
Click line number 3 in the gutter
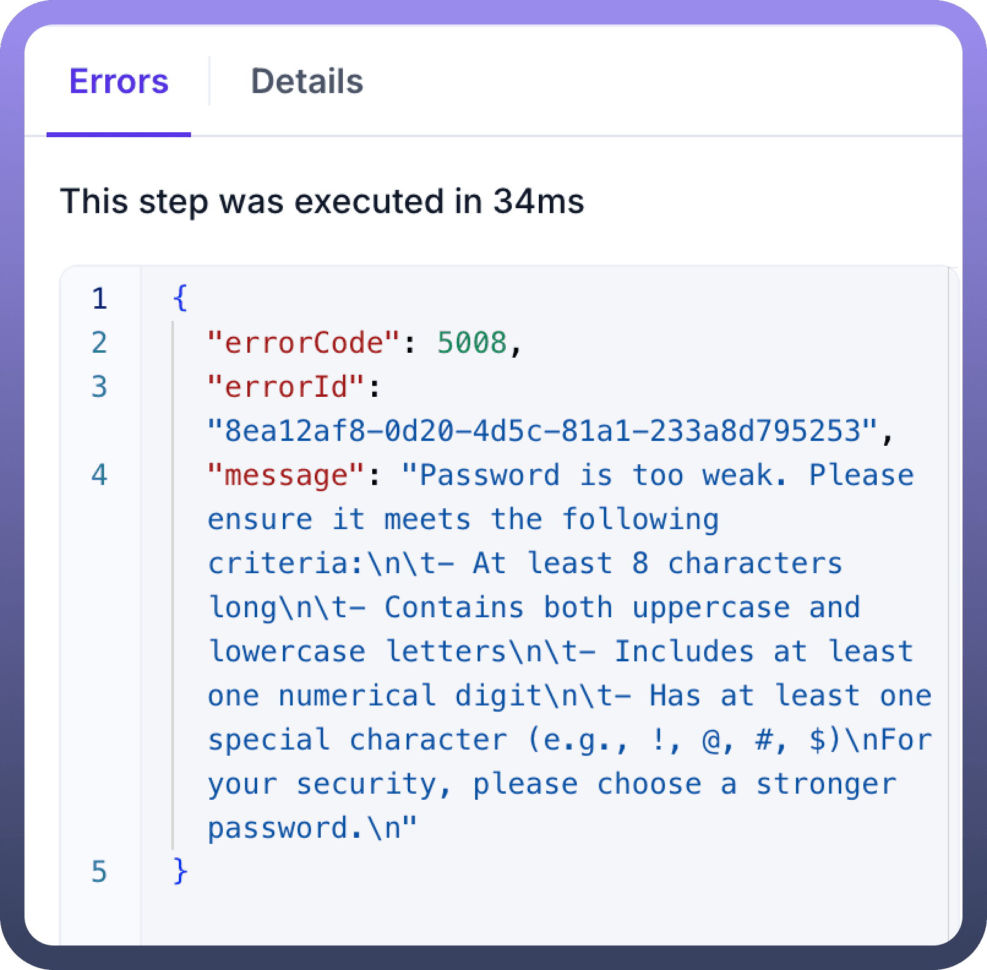coord(99,387)
